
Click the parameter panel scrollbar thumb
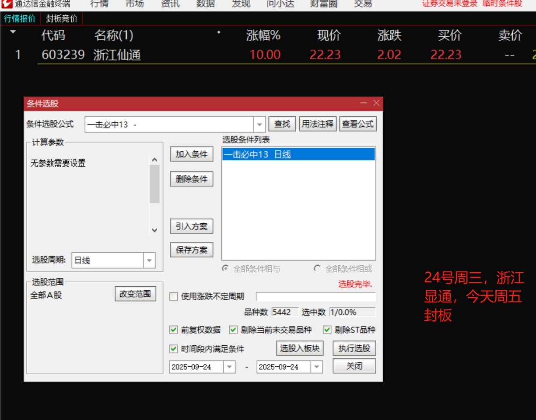(154, 184)
